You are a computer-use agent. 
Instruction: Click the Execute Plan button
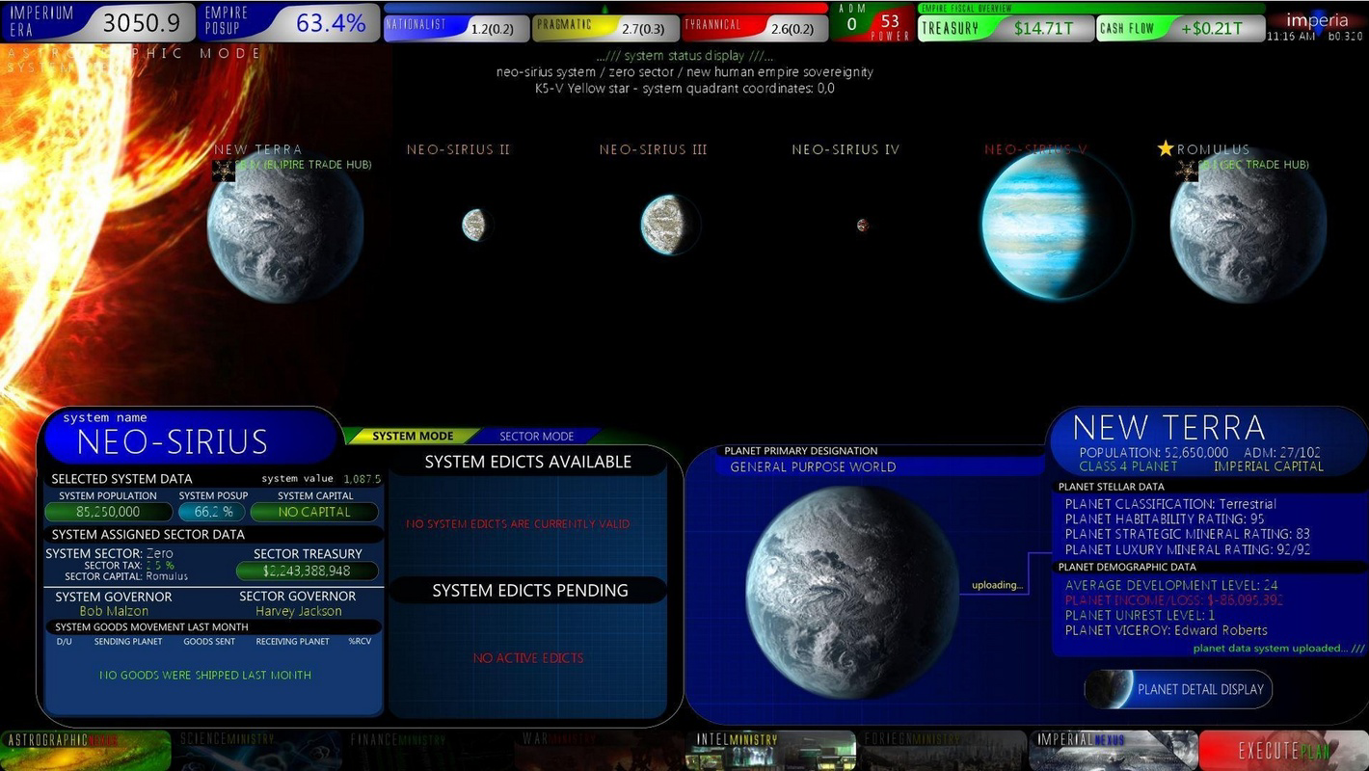click(x=1283, y=750)
